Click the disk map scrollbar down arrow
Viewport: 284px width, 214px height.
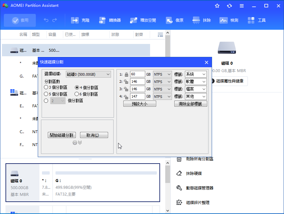point(167,210)
